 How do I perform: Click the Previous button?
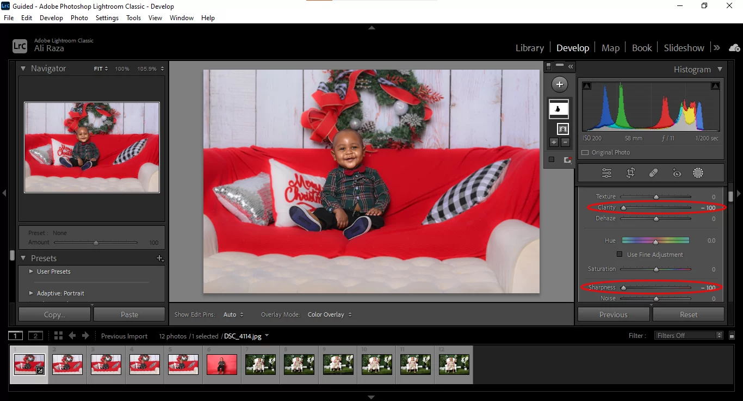(x=614, y=314)
